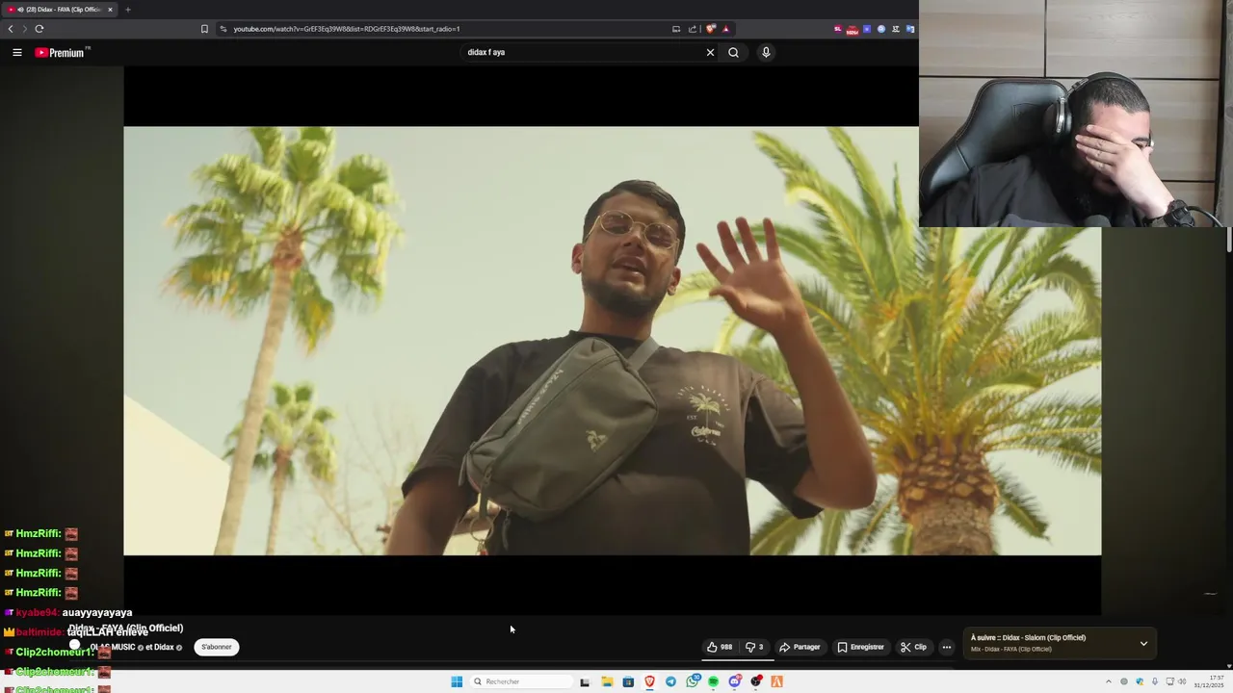
Task: Open the YouTube hamburger guide menu
Action: tap(16, 53)
